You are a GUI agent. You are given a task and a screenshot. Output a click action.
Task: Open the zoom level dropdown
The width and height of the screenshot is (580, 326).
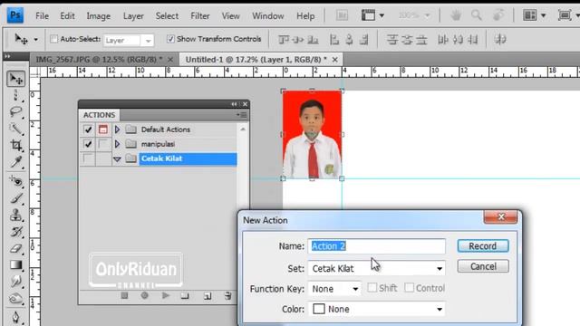(427, 15)
